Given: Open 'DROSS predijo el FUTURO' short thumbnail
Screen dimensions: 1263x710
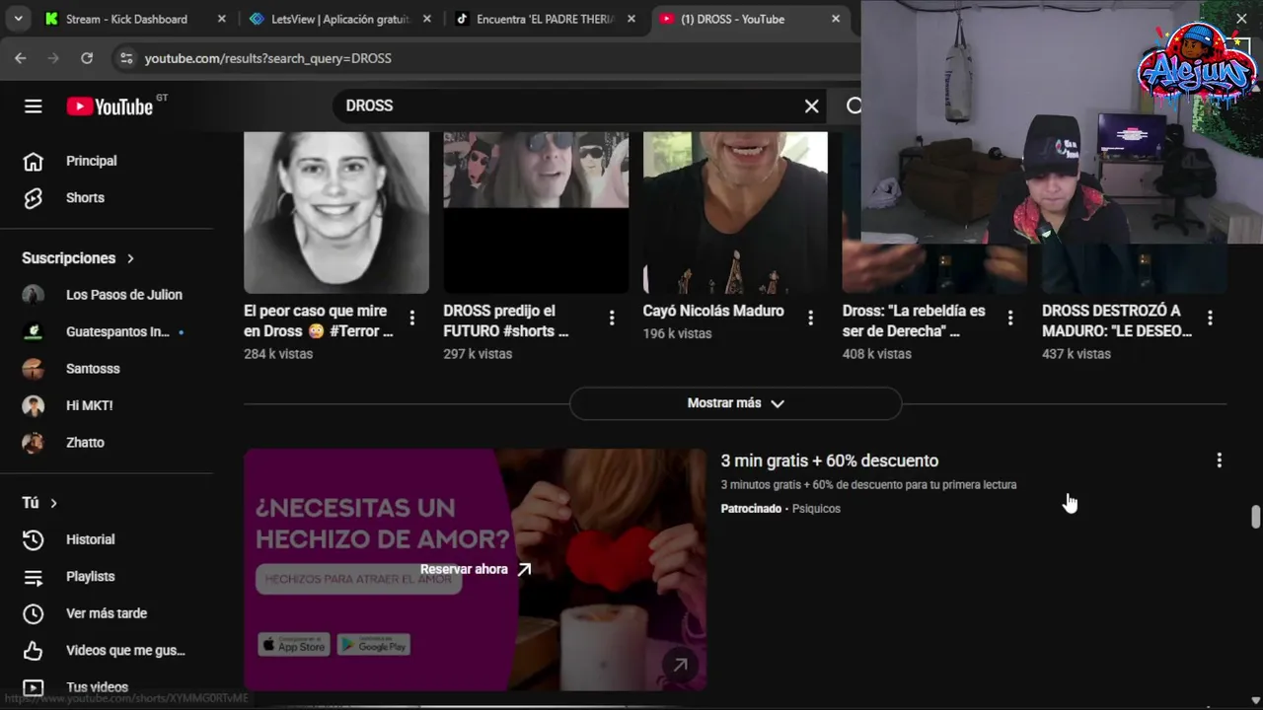Looking at the screenshot, I should 536,212.
